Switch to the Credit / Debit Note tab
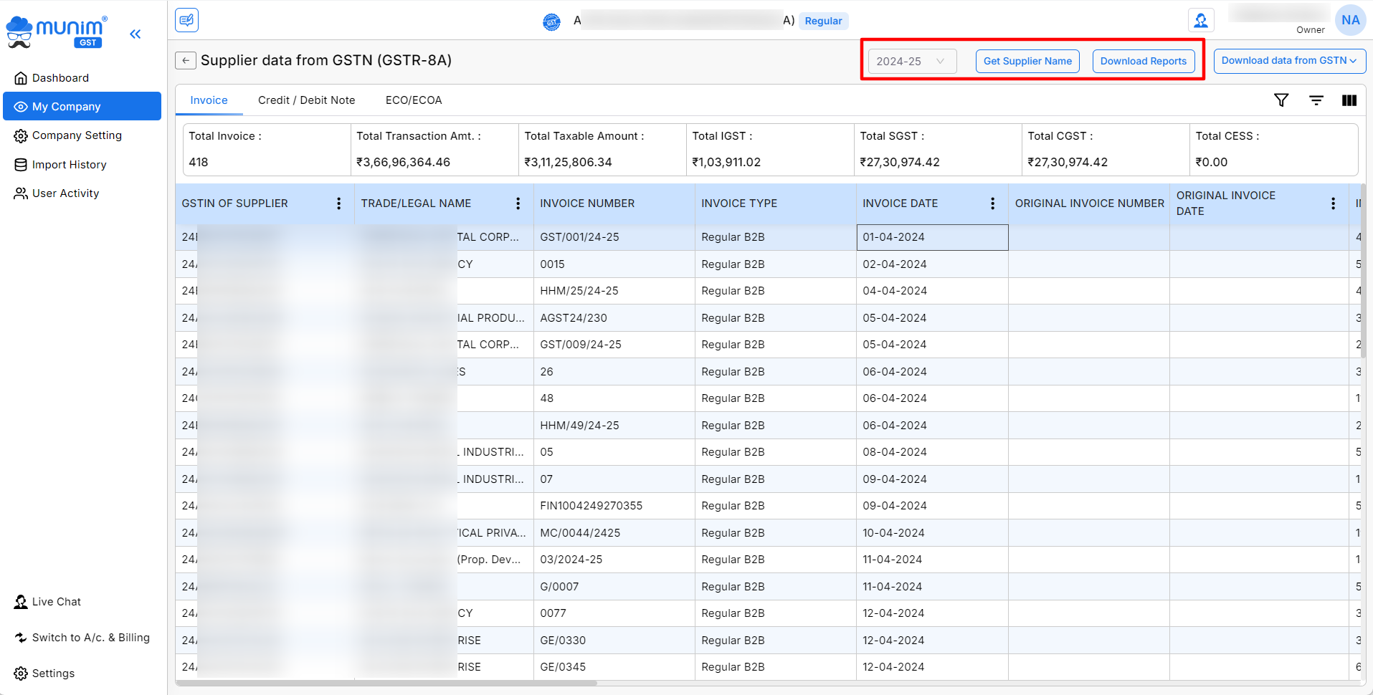The width and height of the screenshot is (1373, 695). point(306,100)
